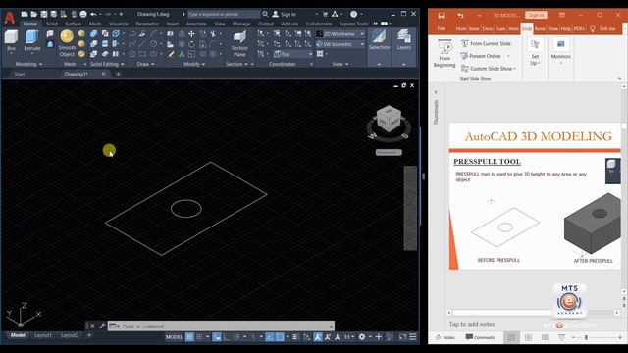Screen dimensions: 628x353
Task: Open the Visualize ribbon tab
Action: pyautogui.click(x=119, y=24)
